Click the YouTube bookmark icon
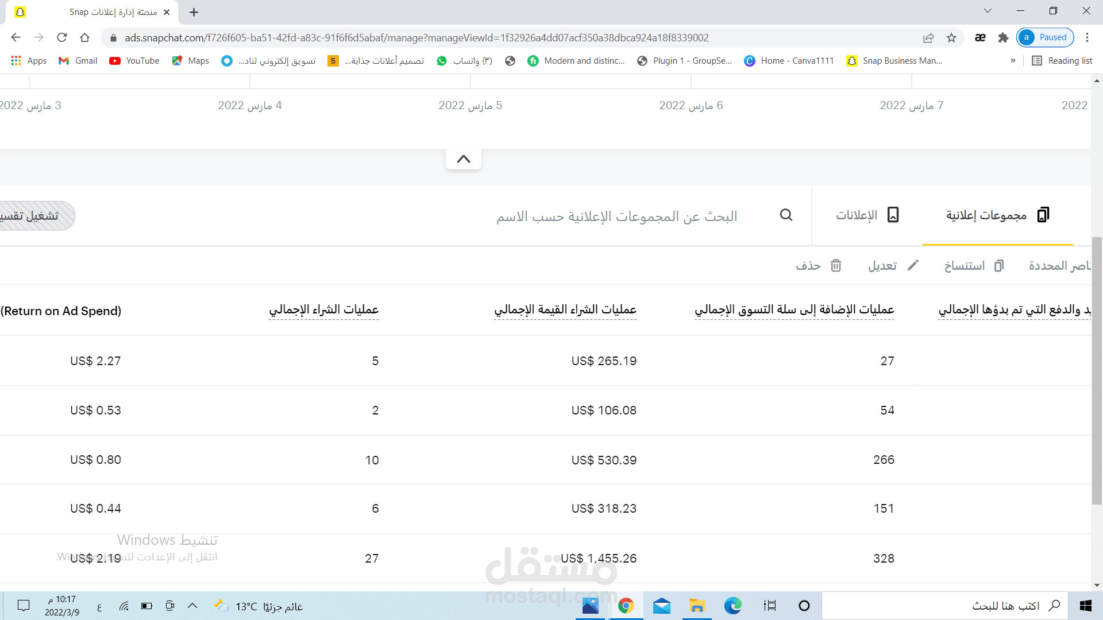1103x620 pixels. pos(115,60)
